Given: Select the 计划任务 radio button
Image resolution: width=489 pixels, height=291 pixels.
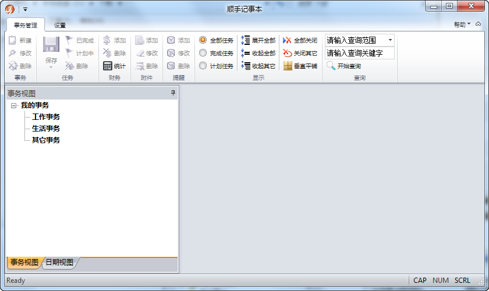Looking at the screenshot, I should (203, 66).
